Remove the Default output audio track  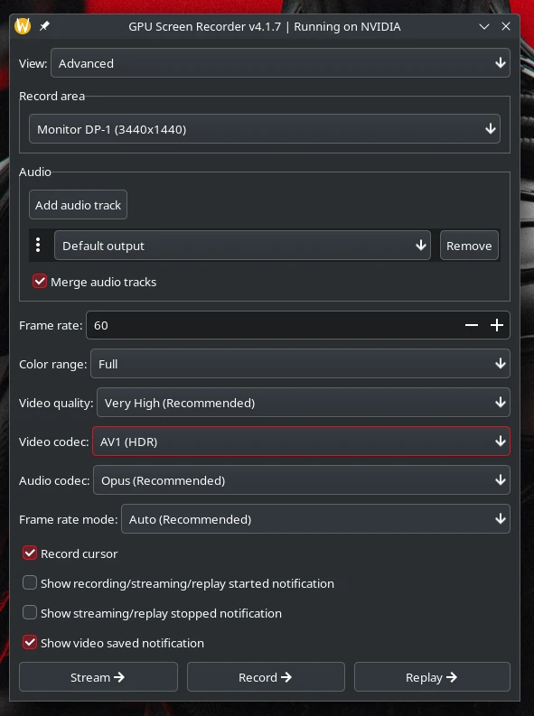point(469,246)
